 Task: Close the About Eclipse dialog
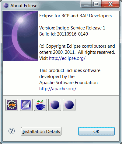[x=110, y=4]
